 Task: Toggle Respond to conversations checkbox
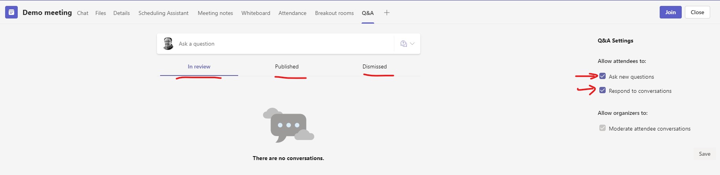[x=602, y=90]
